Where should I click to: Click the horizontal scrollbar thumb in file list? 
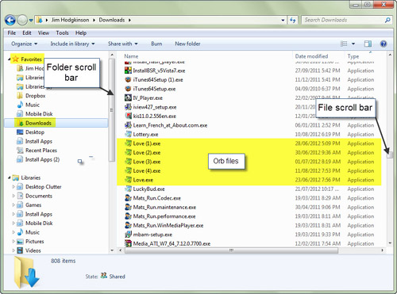[231, 250]
